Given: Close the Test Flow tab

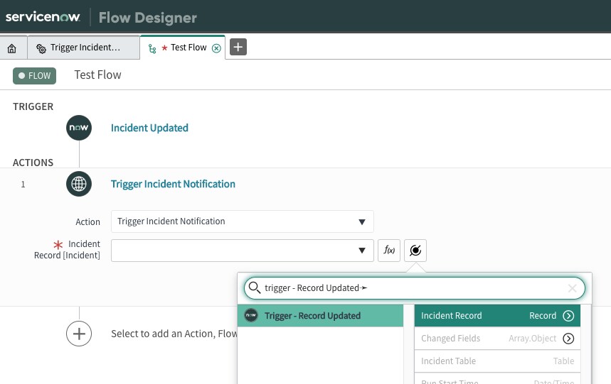Looking at the screenshot, I should point(216,48).
